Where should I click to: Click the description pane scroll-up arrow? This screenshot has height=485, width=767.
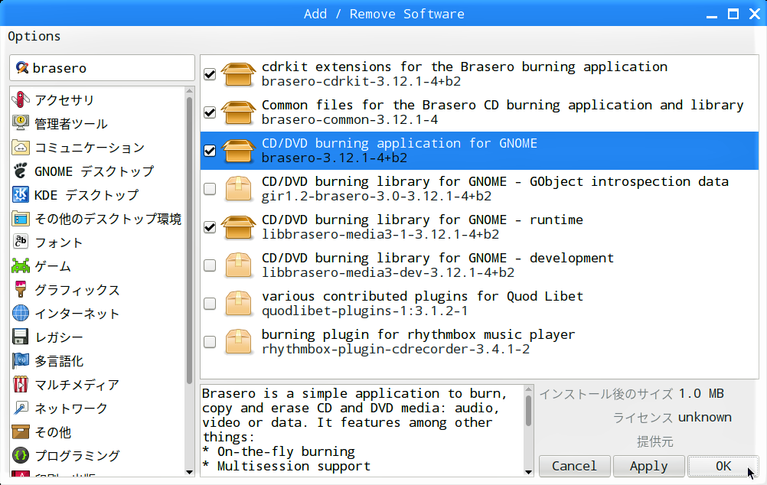[x=528, y=389]
